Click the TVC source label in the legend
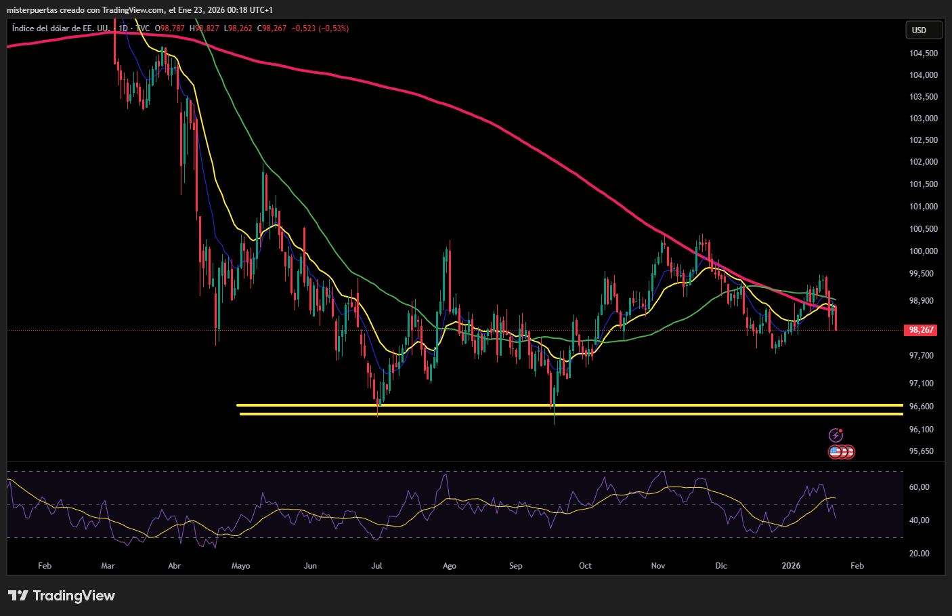The height and width of the screenshot is (616, 952). click(143, 28)
